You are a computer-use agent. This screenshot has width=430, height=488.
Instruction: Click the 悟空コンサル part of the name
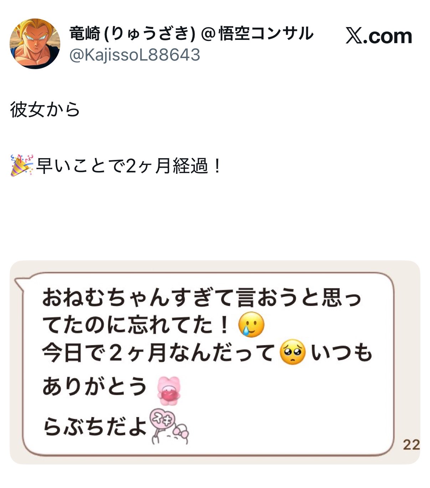[266, 34]
